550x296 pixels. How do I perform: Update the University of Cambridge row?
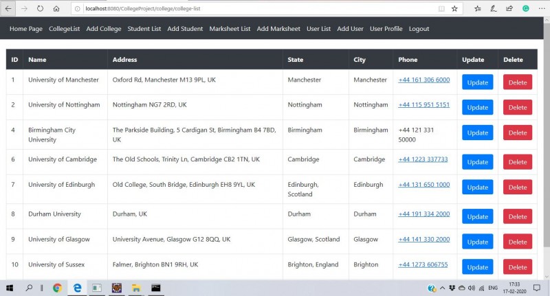pyautogui.click(x=477, y=162)
